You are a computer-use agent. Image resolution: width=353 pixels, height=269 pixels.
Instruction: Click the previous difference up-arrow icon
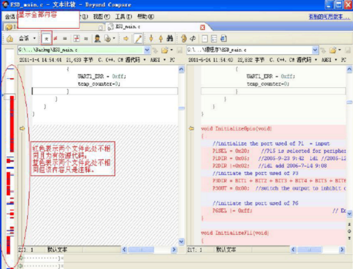click(160, 38)
